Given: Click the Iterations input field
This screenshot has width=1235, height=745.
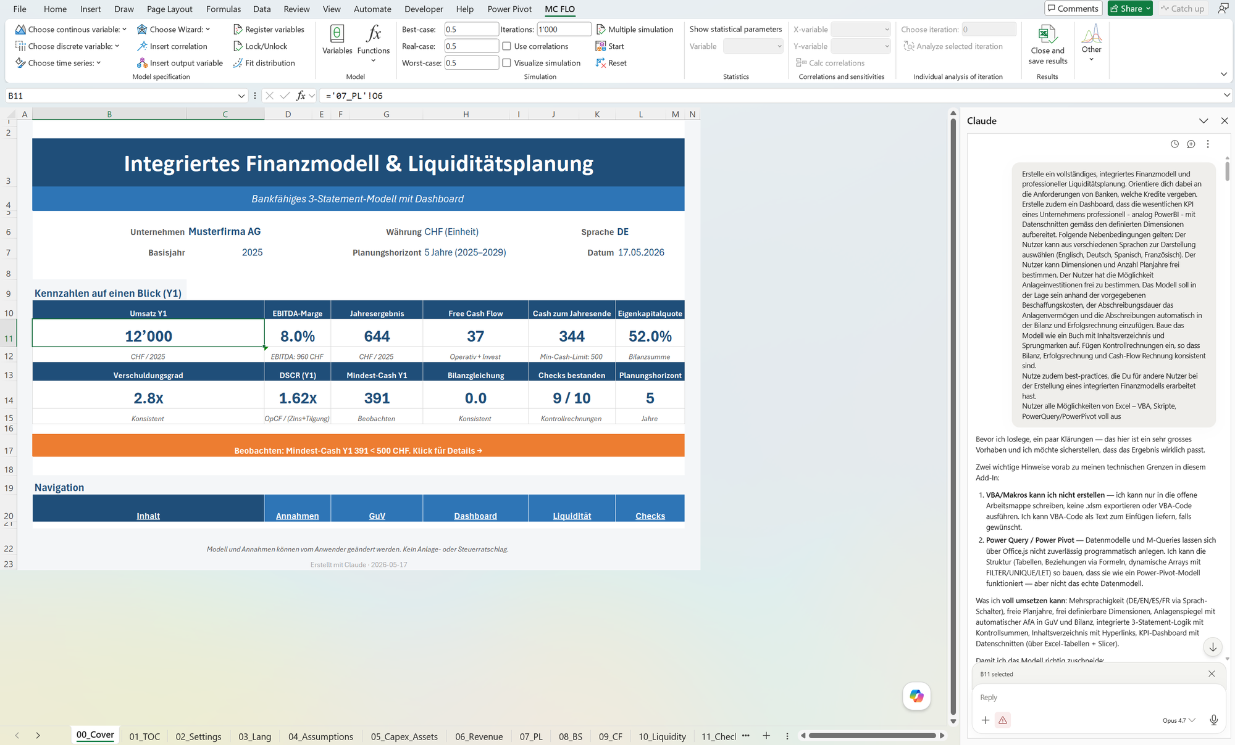Looking at the screenshot, I should click(563, 29).
